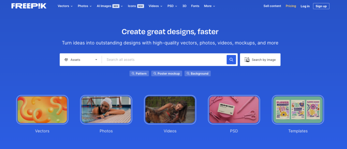
Task: Click magnifier icon on Poster mockup tag
Action: pos(155,73)
